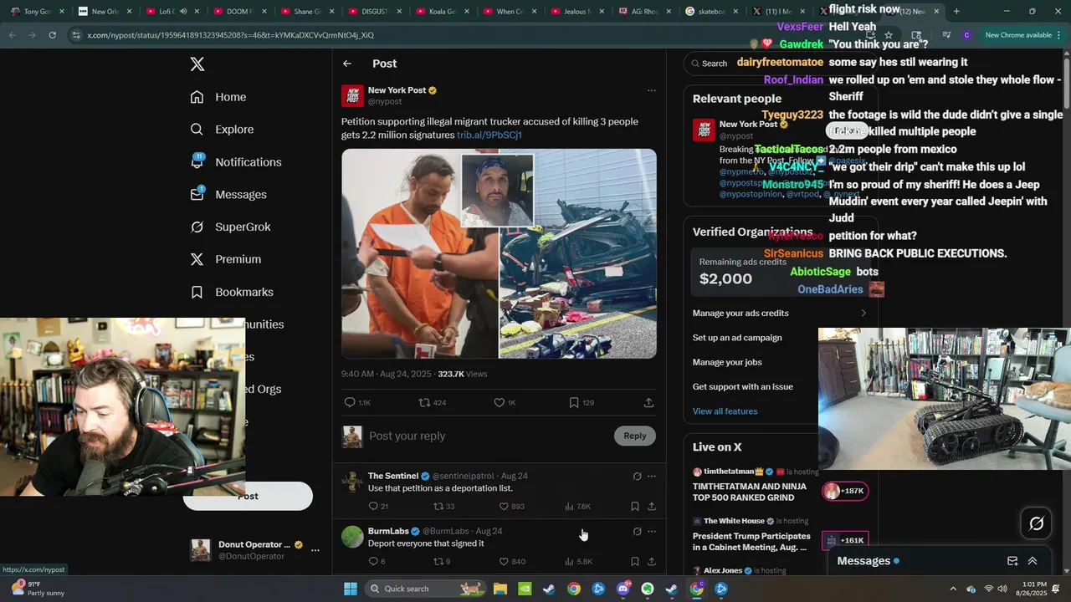Click the back arrow beside Post
Screen dimensions: 1071x602
click(347, 64)
